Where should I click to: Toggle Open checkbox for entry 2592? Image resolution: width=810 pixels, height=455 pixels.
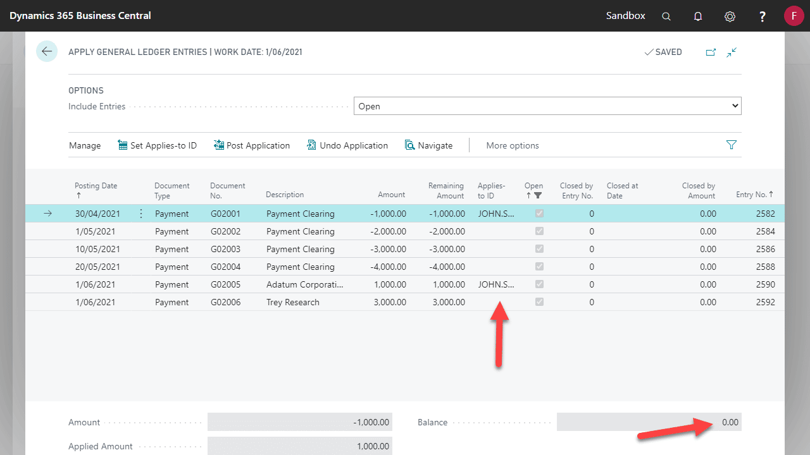(x=539, y=302)
